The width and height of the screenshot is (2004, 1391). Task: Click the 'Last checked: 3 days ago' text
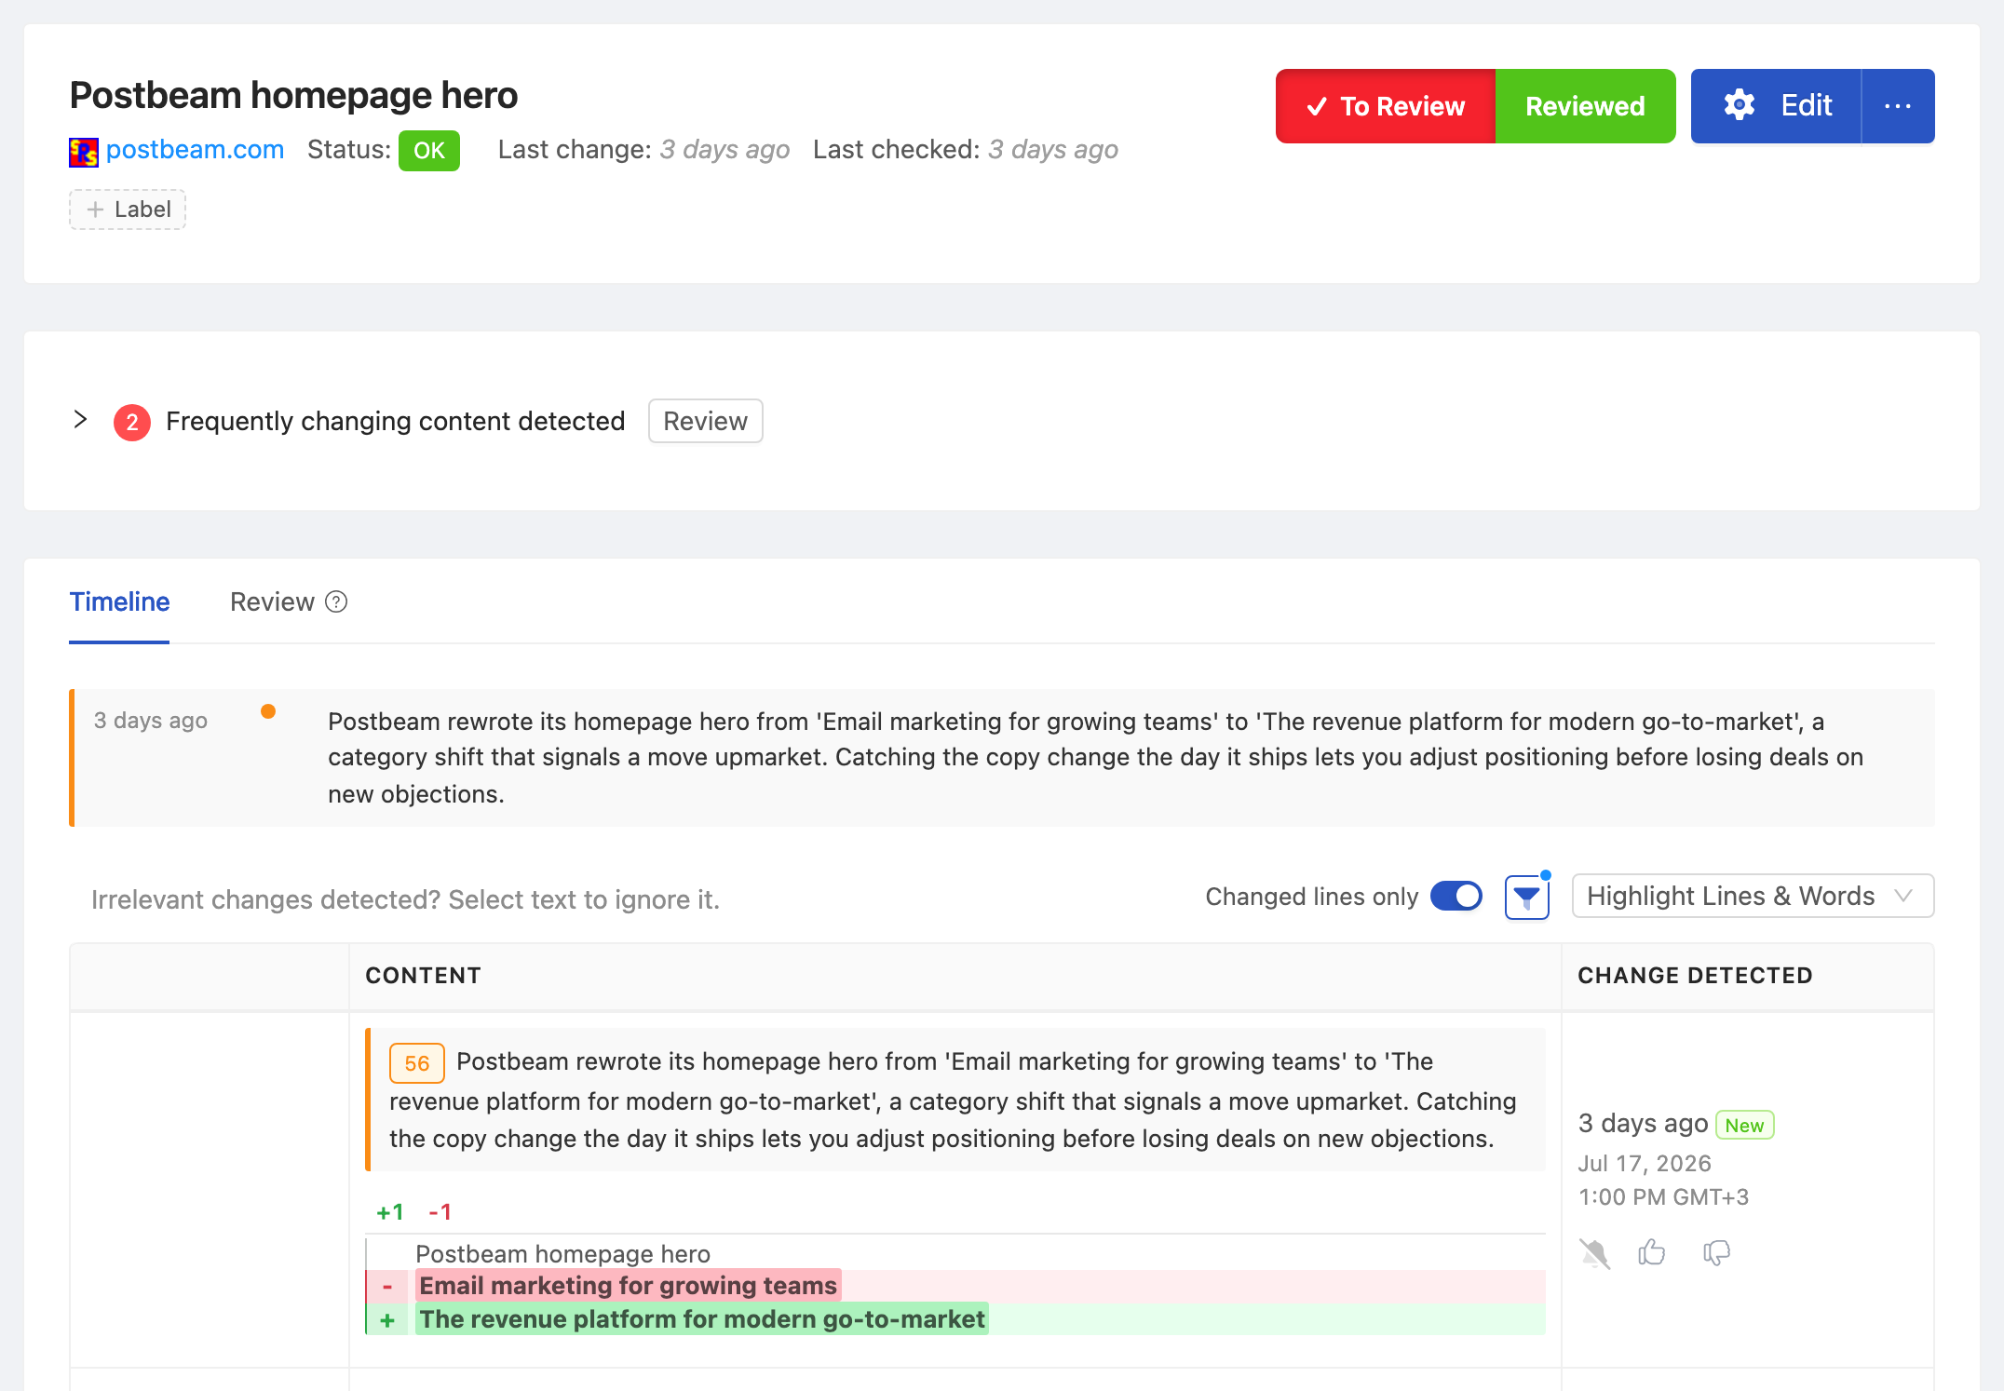pos(965,150)
